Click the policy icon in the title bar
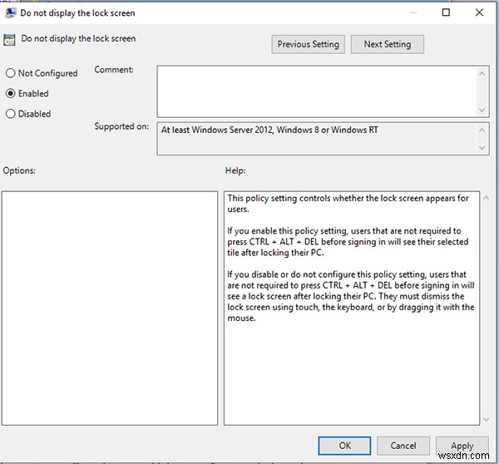Viewport: 499px width, 464px height. pos(12,13)
